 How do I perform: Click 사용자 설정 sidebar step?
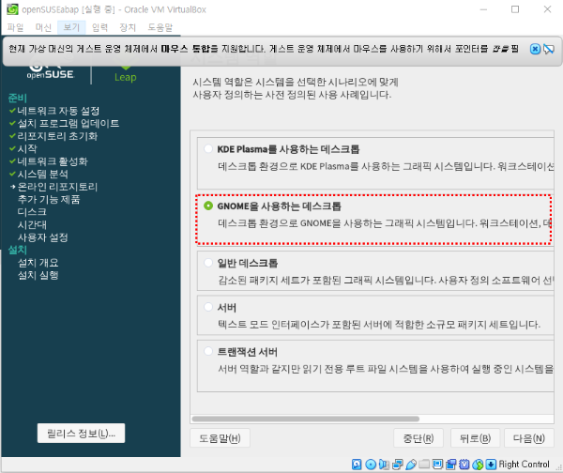[x=43, y=237]
